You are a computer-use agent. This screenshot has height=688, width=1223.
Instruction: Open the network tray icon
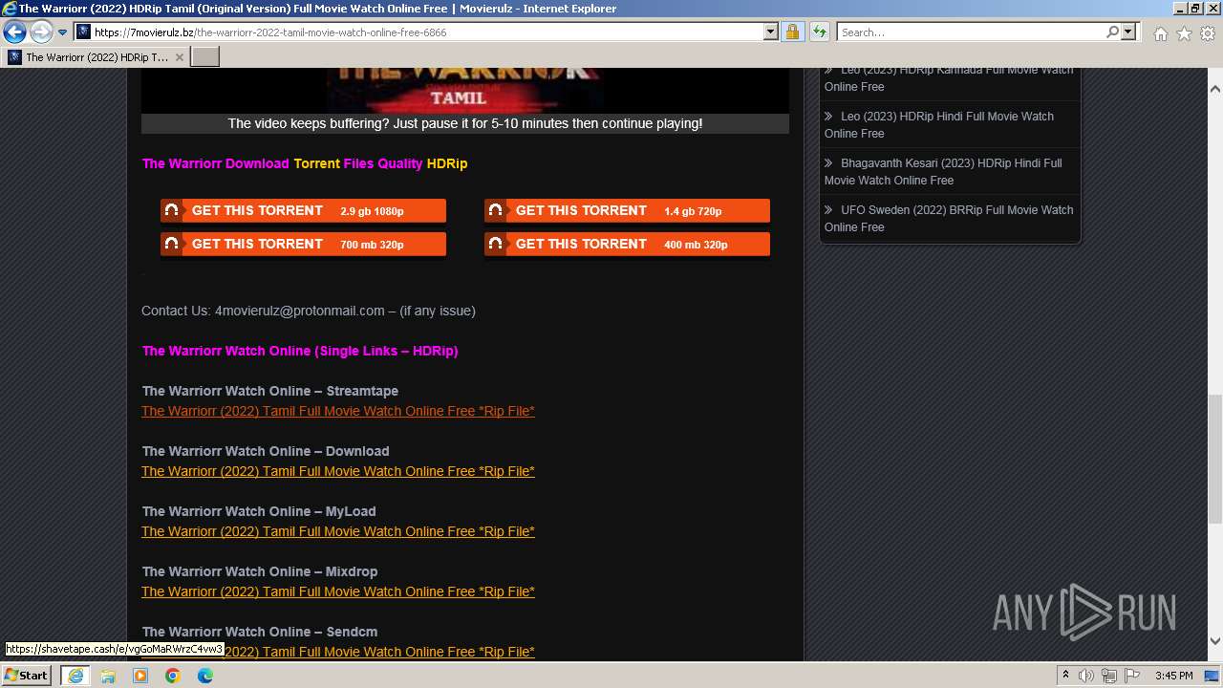tap(1109, 676)
